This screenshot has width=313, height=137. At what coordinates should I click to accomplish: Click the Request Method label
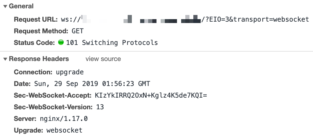tap(41, 31)
